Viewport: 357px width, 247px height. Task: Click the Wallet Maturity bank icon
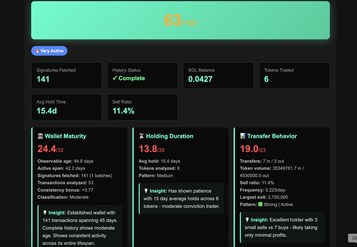[x=40, y=136]
